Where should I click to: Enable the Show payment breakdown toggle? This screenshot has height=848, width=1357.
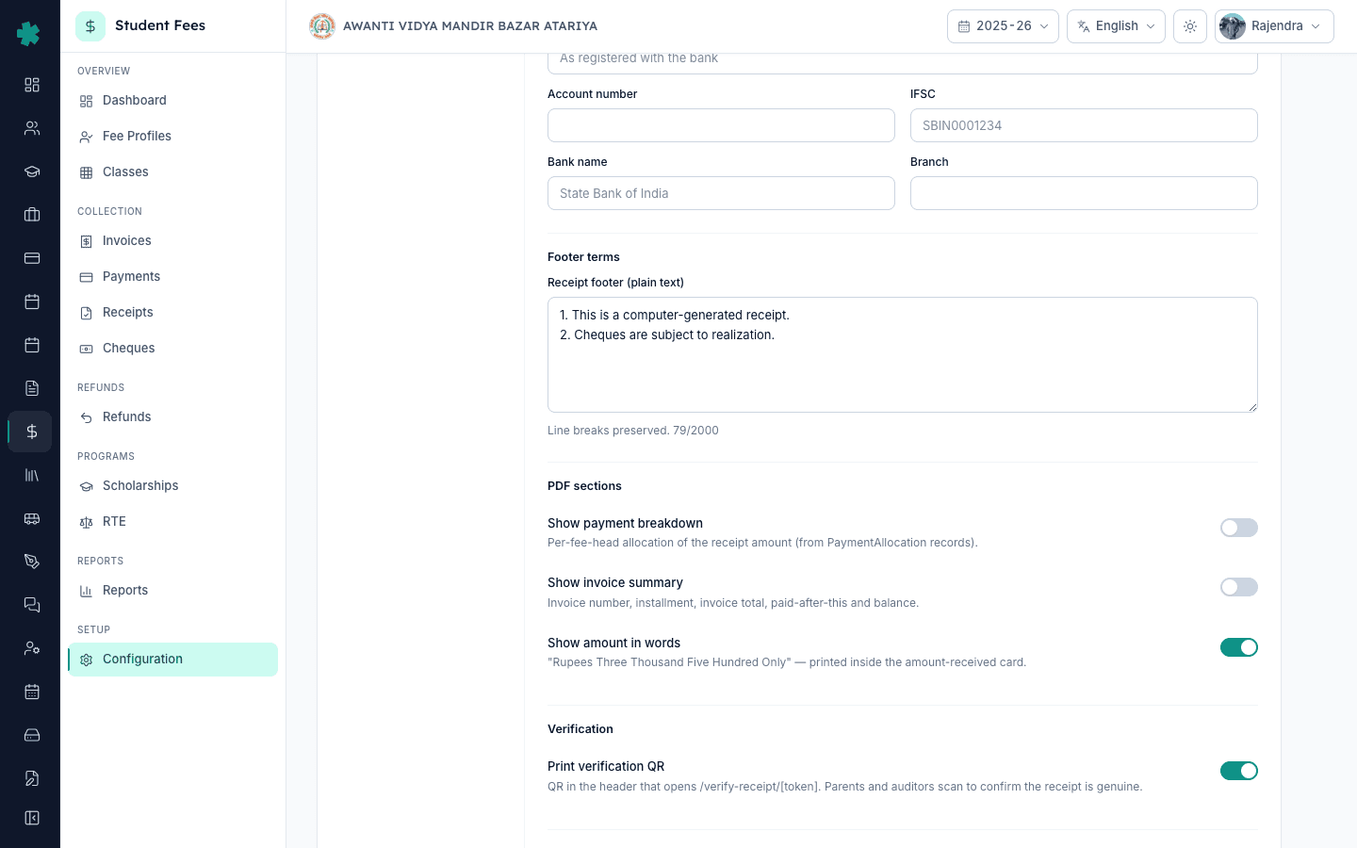[x=1238, y=528]
